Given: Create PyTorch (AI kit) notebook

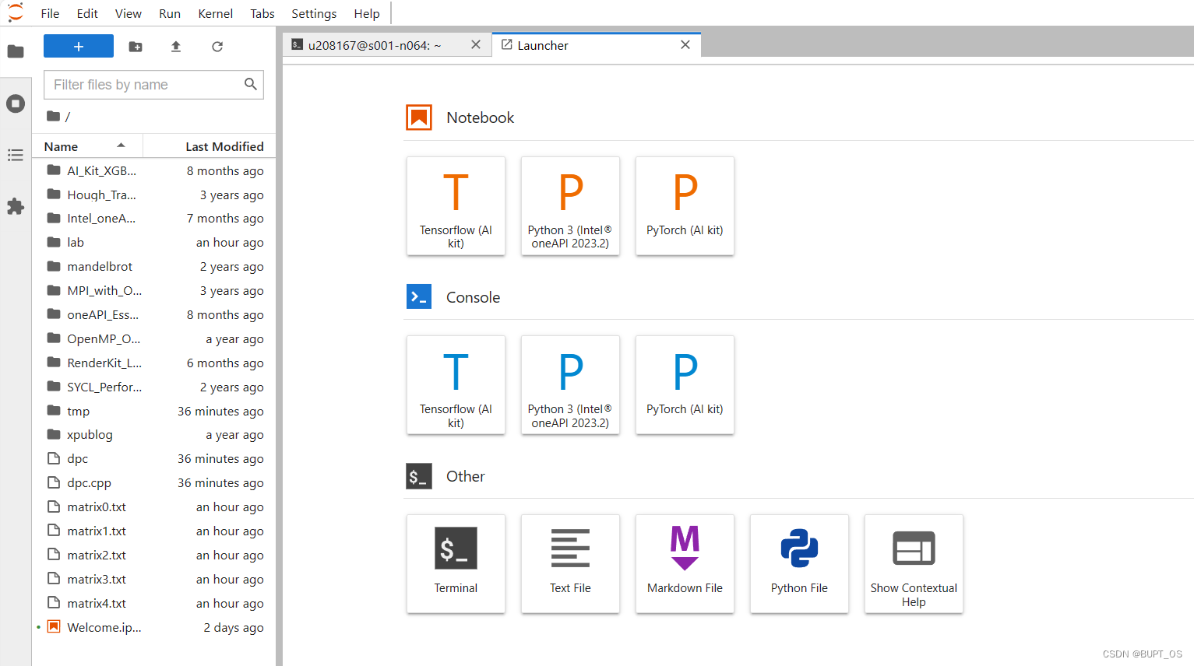Looking at the screenshot, I should click(685, 206).
